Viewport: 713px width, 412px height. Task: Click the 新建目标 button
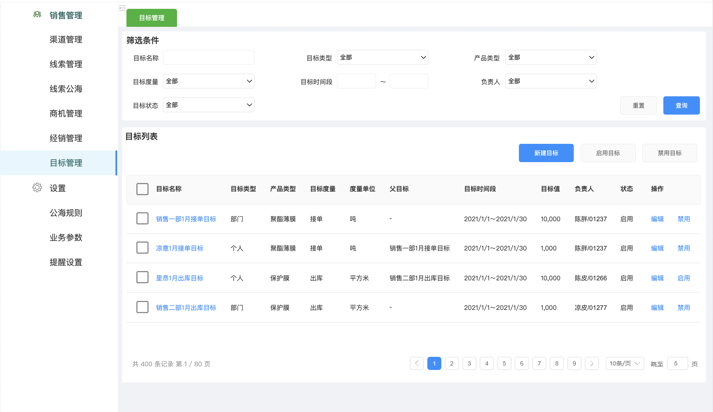546,153
